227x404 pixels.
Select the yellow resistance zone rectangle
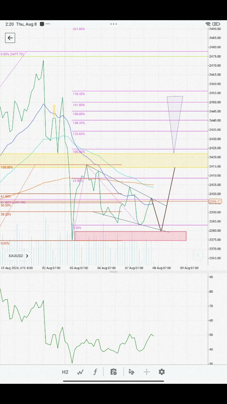[x=104, y=161]
